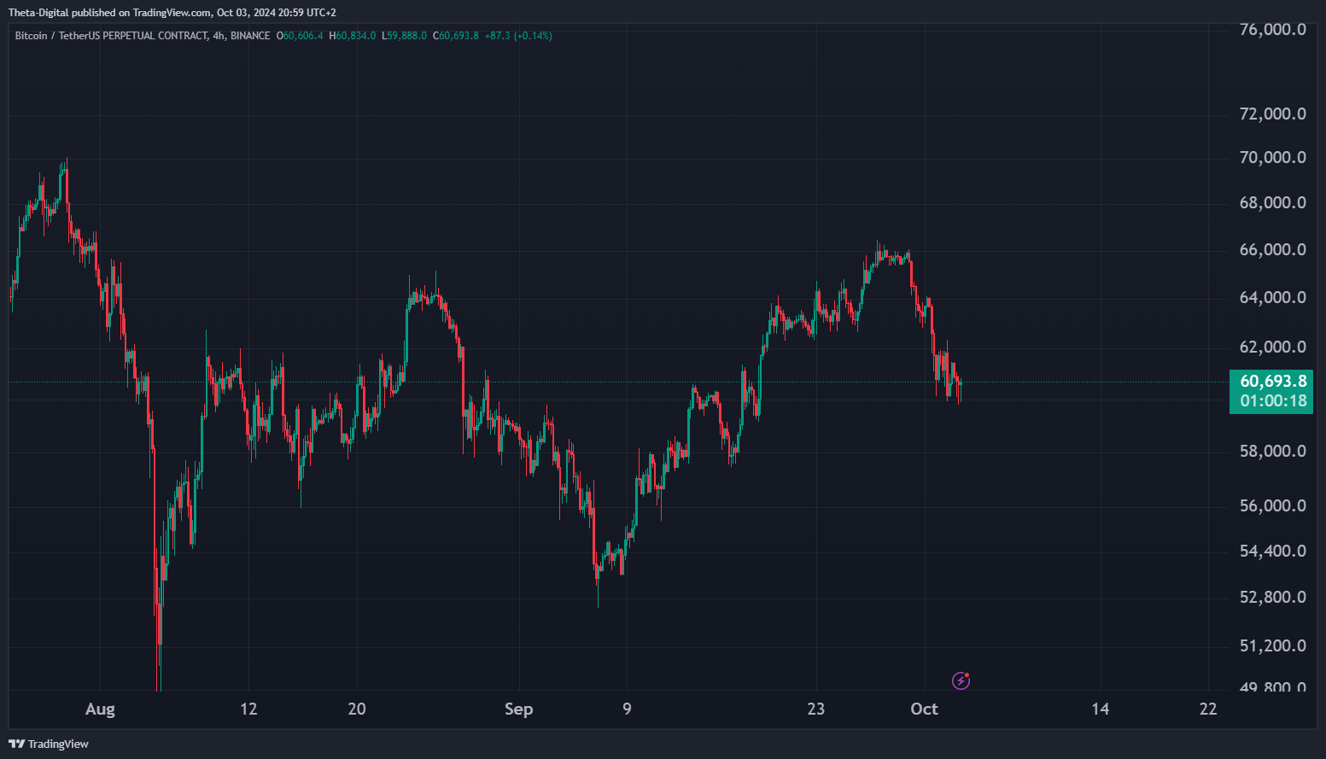
Task: Click the Oct date label on time axis
Action: 924,709
